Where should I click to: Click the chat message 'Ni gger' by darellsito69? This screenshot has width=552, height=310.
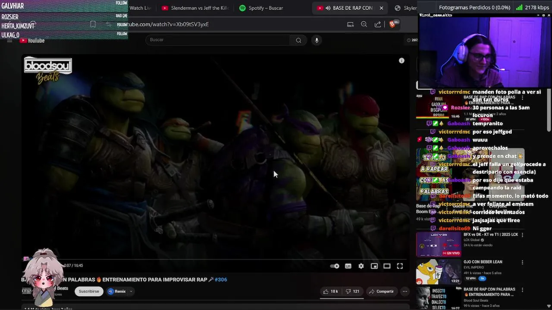(x=482, y=228)
